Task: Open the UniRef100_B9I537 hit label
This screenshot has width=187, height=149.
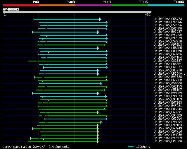Action: [x=168, y=32]
